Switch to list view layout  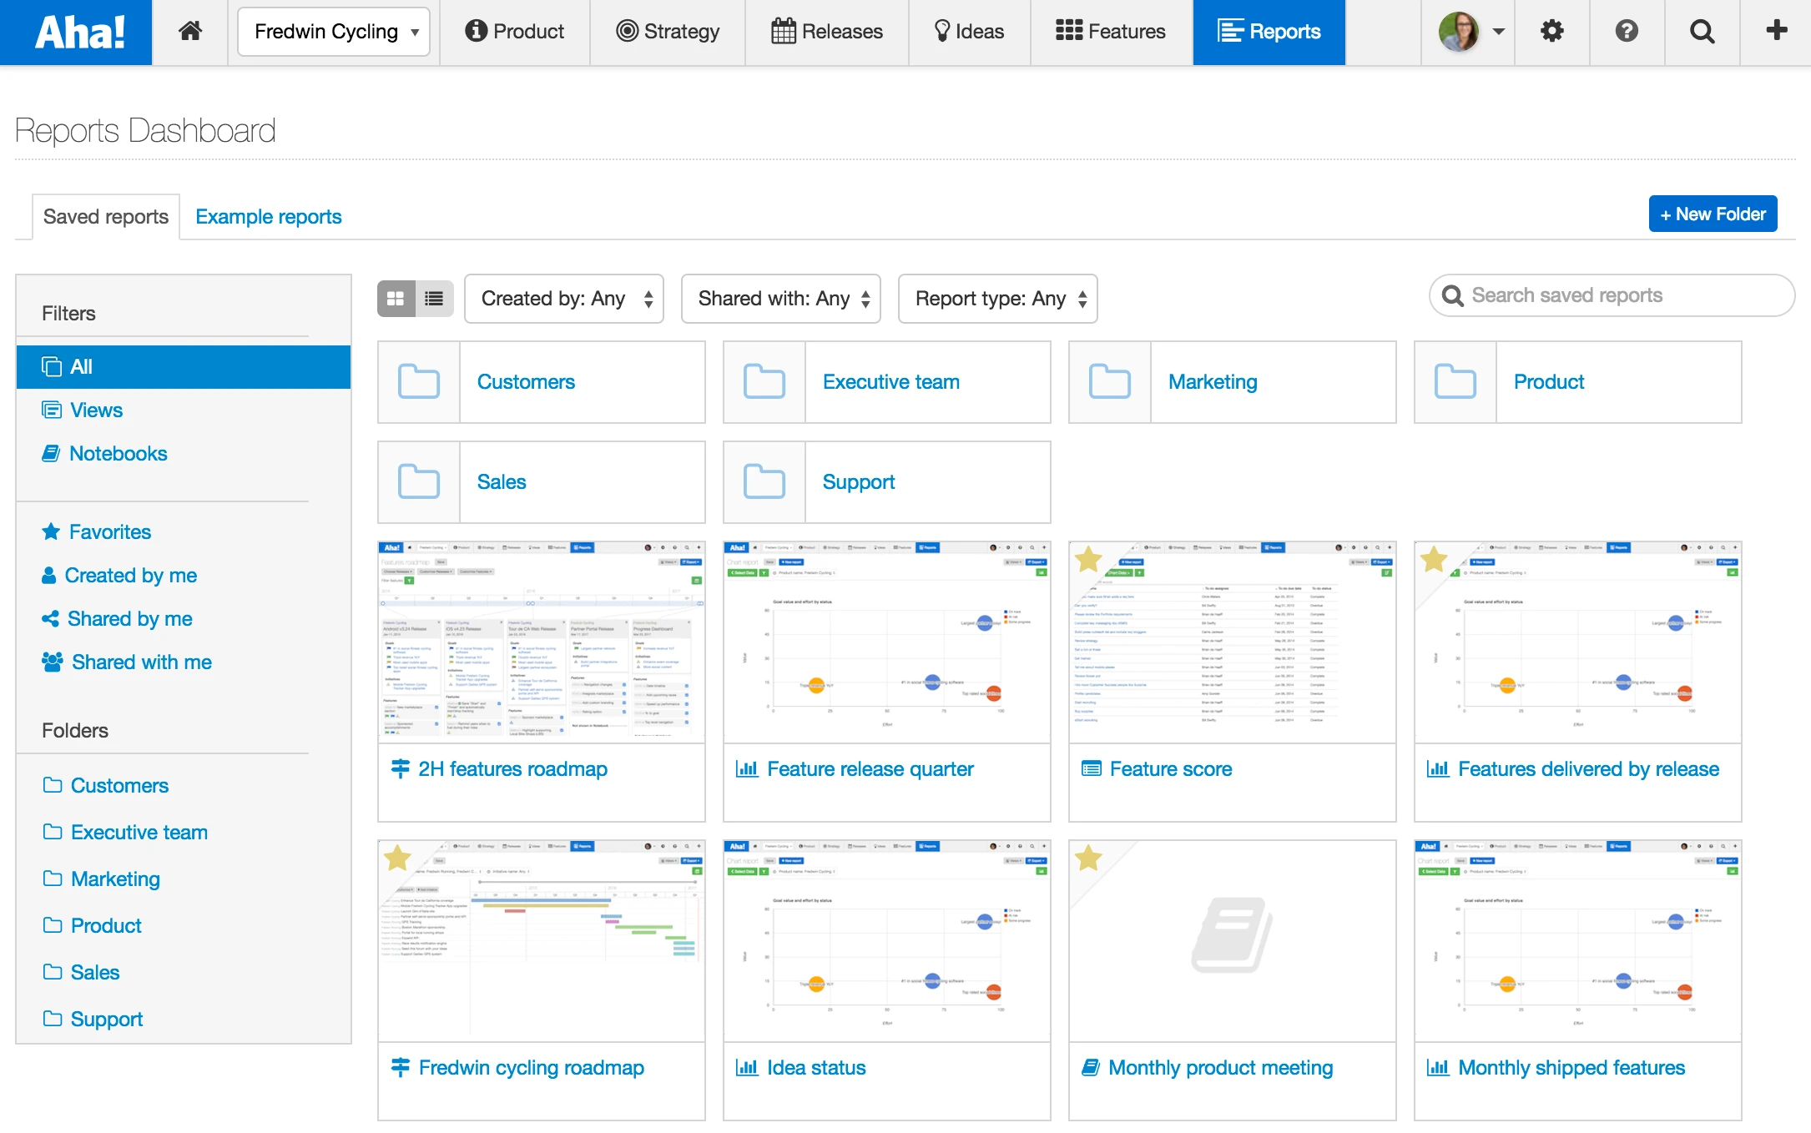click(x=434, y=299)
